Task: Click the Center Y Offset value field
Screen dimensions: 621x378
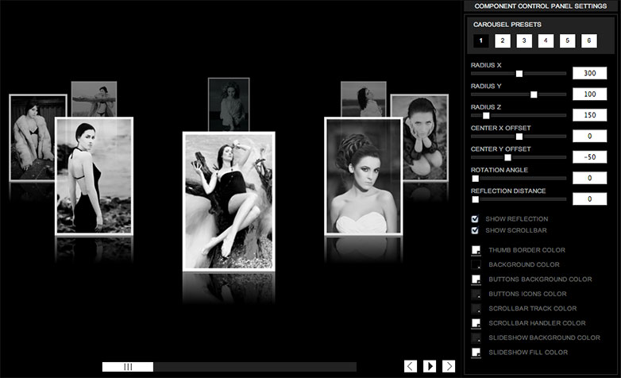Action: pos(590,157)
